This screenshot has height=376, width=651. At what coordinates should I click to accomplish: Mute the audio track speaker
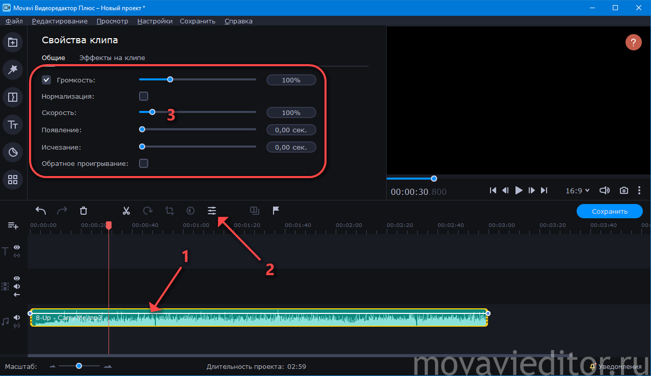tap(17, 317)
